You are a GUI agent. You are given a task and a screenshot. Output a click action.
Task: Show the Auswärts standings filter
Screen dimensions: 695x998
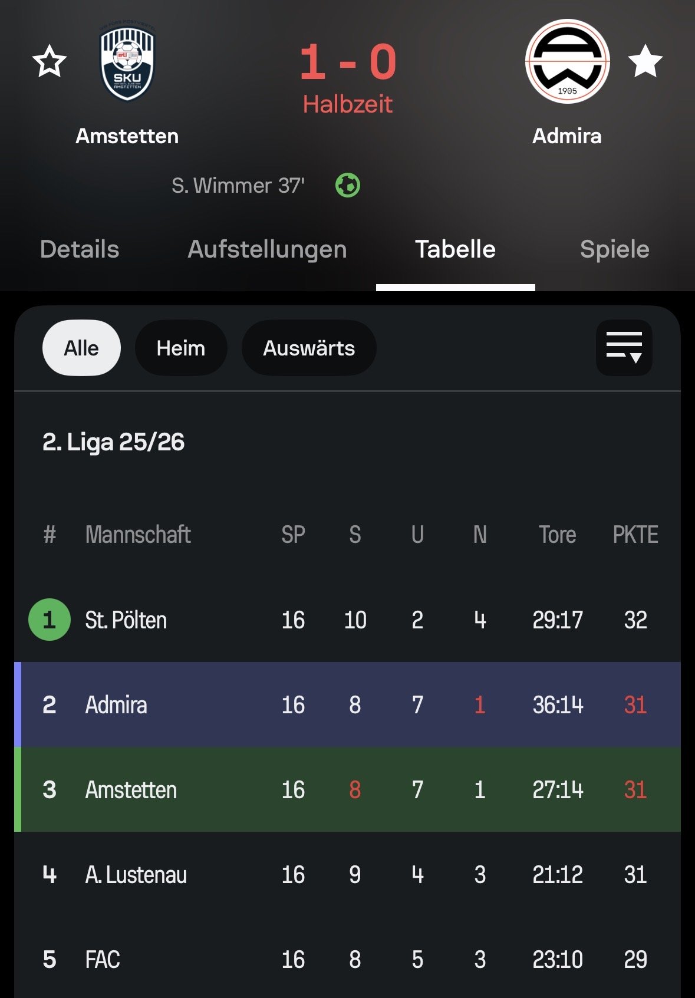[309, 348]
